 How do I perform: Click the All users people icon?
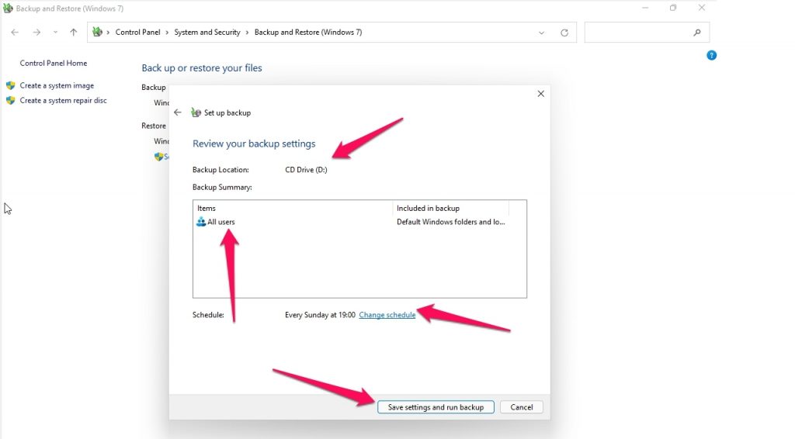click(x=201, y=222)
